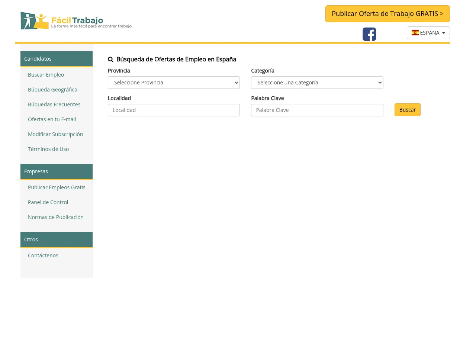
Task: Open the Facebook page icon
Action: click(369, 34)
